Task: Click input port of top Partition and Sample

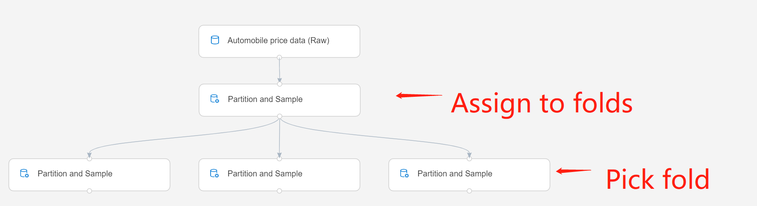Action: (279, 84)
